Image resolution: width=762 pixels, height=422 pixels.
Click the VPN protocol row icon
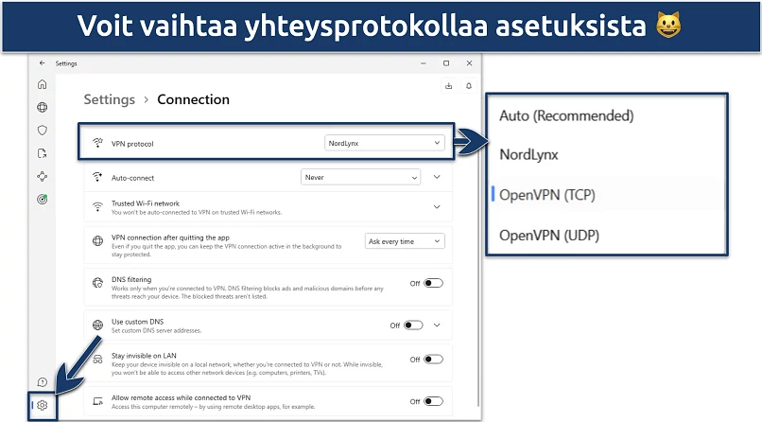97,143
